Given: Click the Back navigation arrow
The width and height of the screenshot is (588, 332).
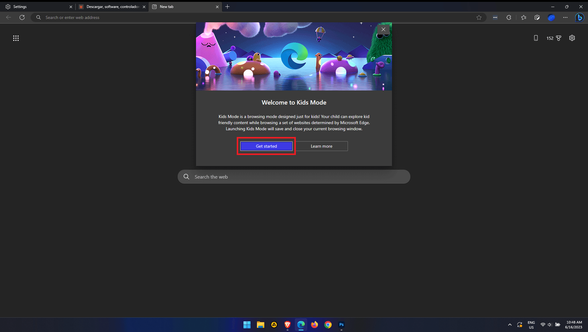Looking at the screenshot, I should pos(9,17).
